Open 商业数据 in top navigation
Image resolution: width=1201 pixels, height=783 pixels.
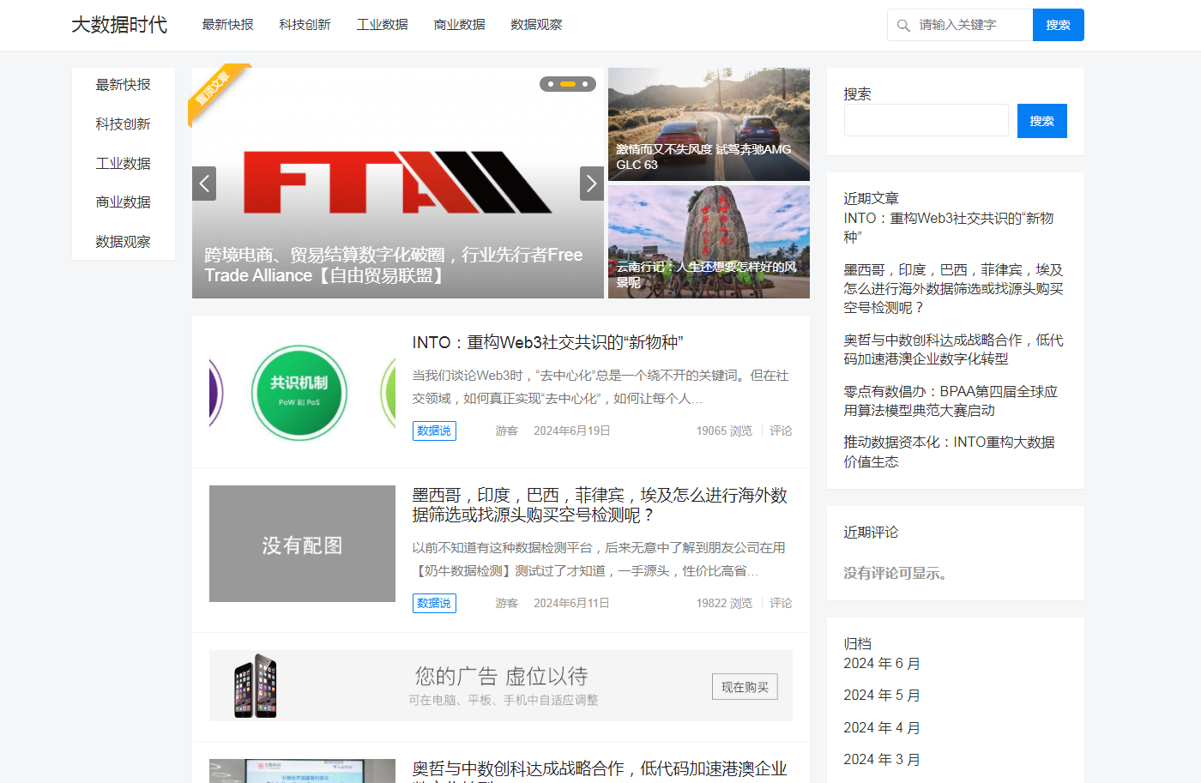(460, 25)
